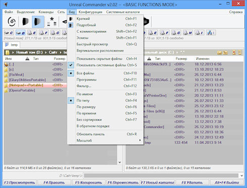Switch left panel to drive G
The width and height of the screenshot is (247, 188).
[x=55, y=33]
